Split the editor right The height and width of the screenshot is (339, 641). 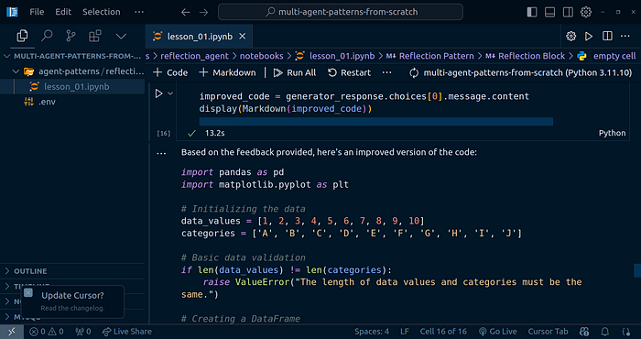607,37
